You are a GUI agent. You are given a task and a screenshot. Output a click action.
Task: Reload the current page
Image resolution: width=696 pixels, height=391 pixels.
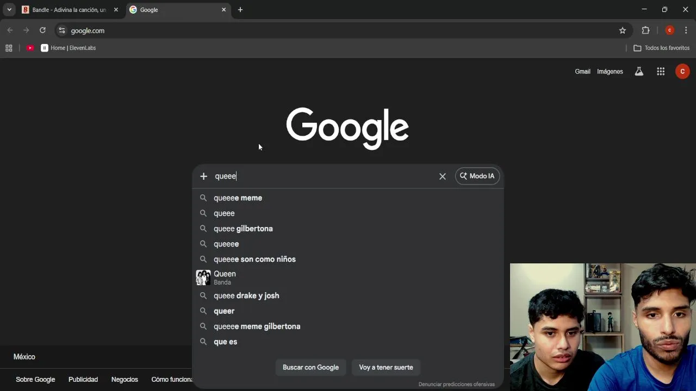coord(42,30)
